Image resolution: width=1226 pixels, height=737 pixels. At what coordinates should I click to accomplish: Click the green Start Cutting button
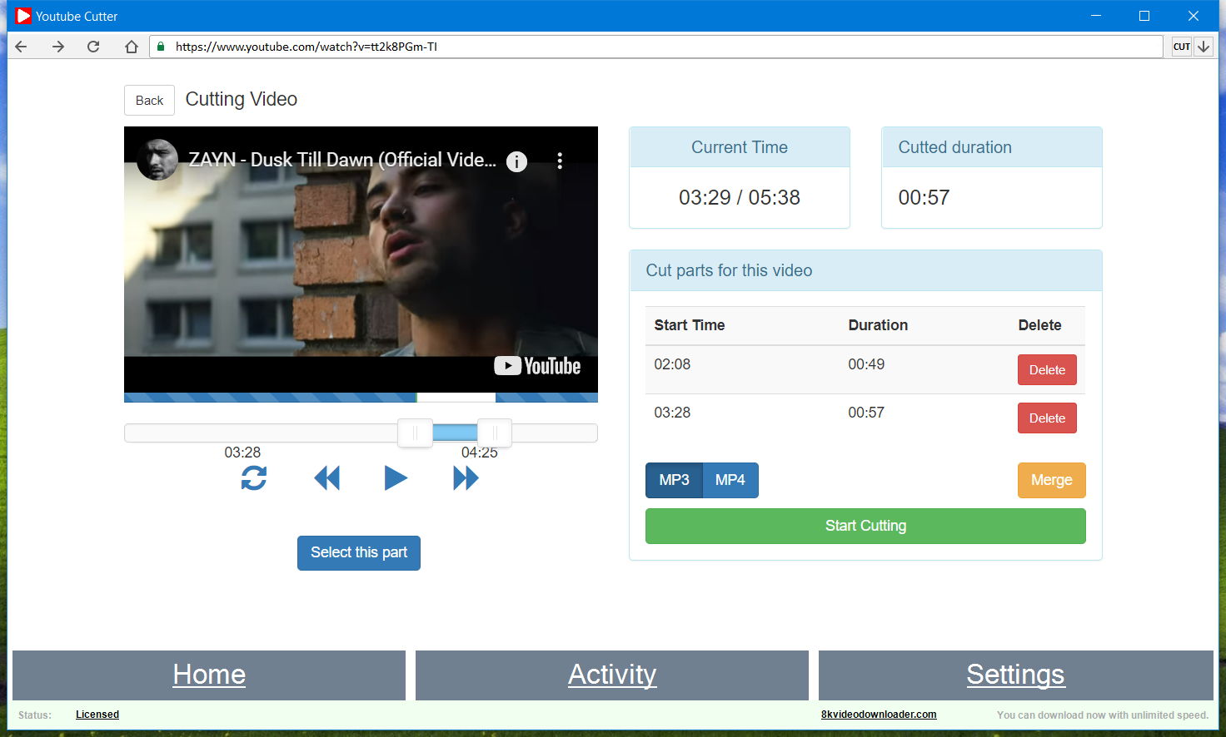pos(865,526)
